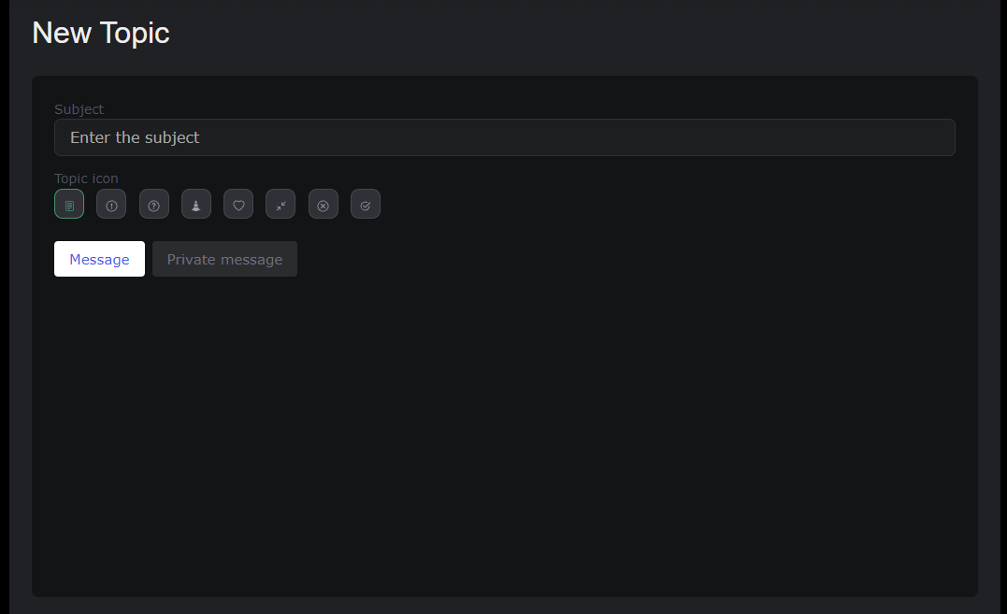Flag topic as important with alert icon
Viewport: 1007px width, 614px height.
click(x=111, y=204)
